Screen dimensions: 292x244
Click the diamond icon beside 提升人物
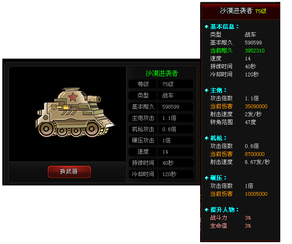pyautogui.click(x=207, y=210)
